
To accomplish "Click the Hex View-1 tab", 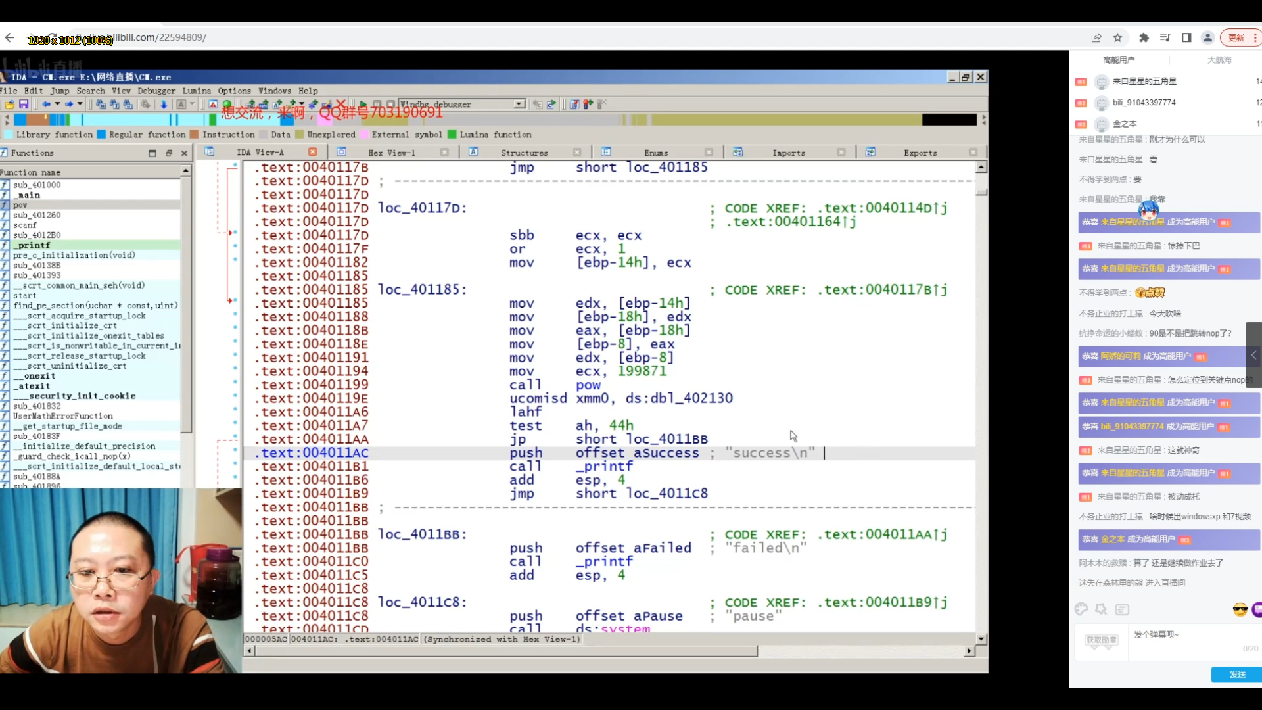I will tap(392, 153).
